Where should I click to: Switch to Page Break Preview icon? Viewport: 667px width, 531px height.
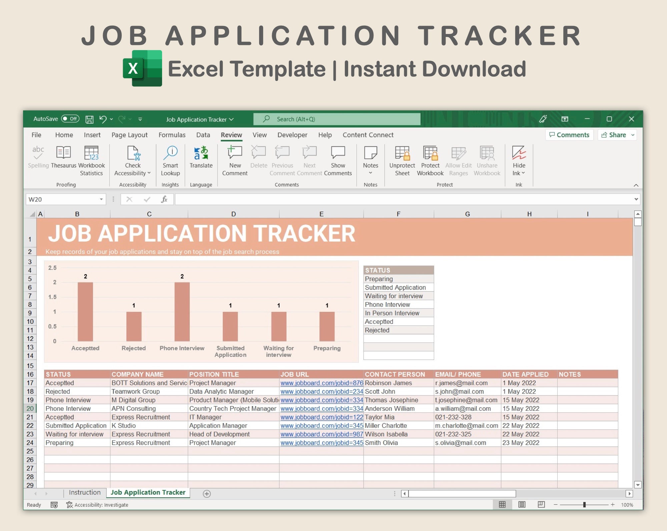coord(541,504)
